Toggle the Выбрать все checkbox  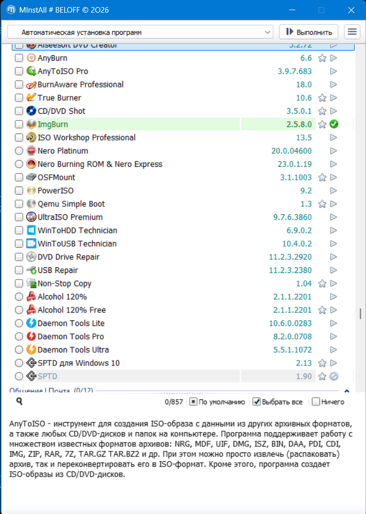[256, 402]
